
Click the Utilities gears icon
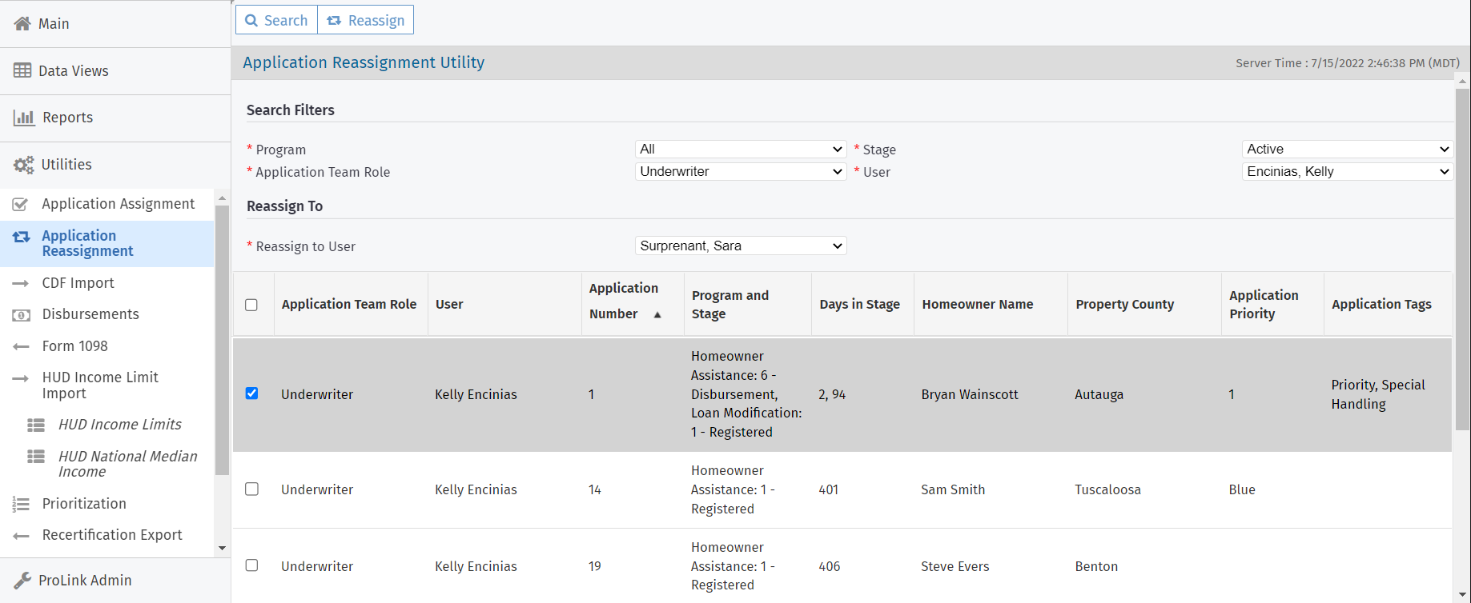[23, 165]
